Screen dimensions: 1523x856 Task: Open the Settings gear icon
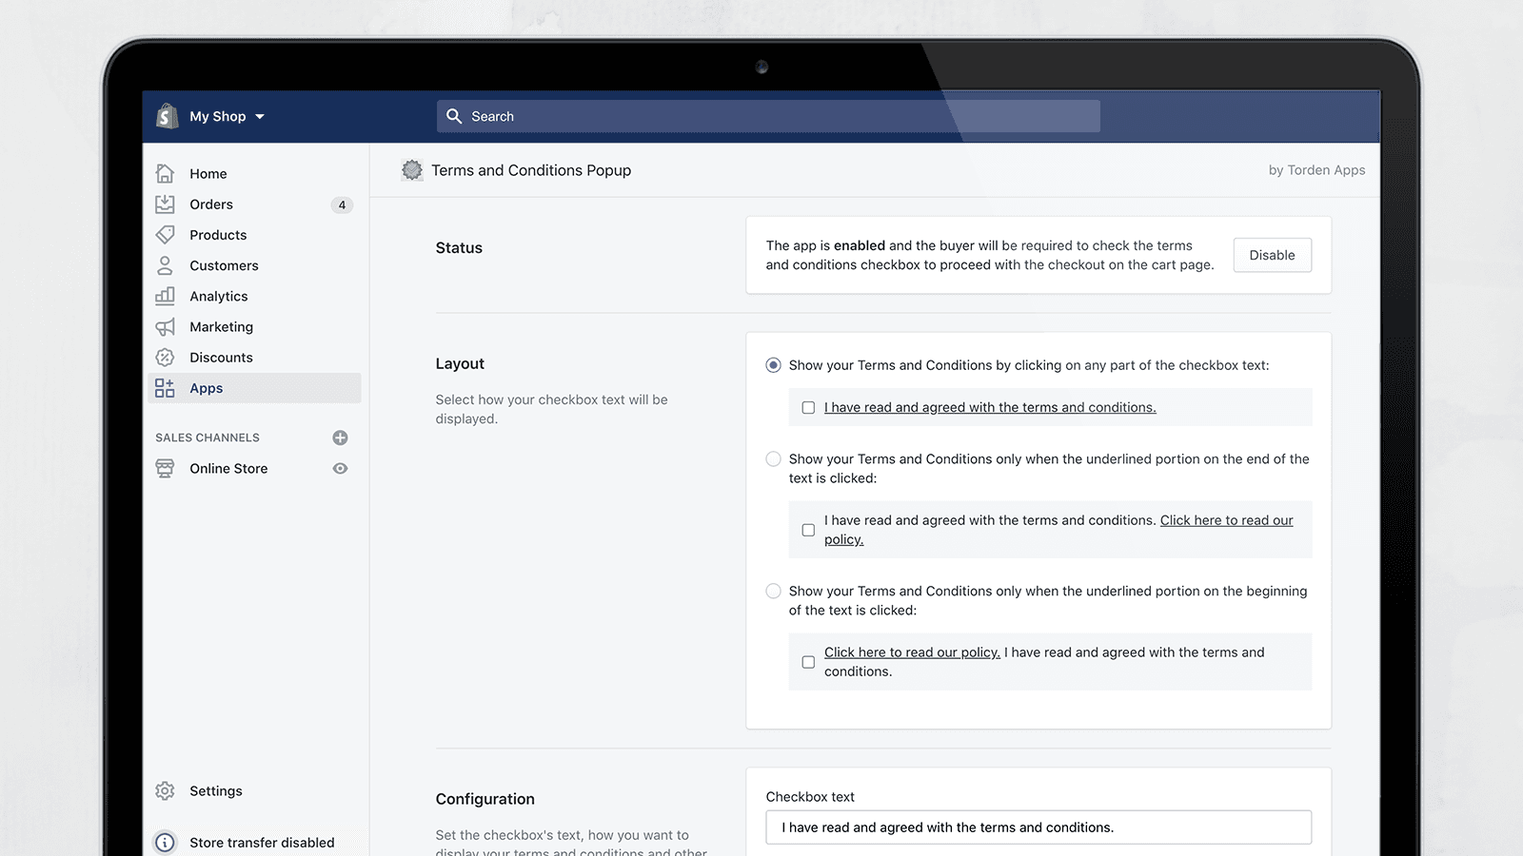(165, 790)
